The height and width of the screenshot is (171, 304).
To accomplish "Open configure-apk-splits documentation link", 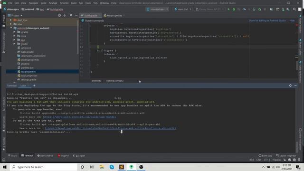I will [110, 128].
